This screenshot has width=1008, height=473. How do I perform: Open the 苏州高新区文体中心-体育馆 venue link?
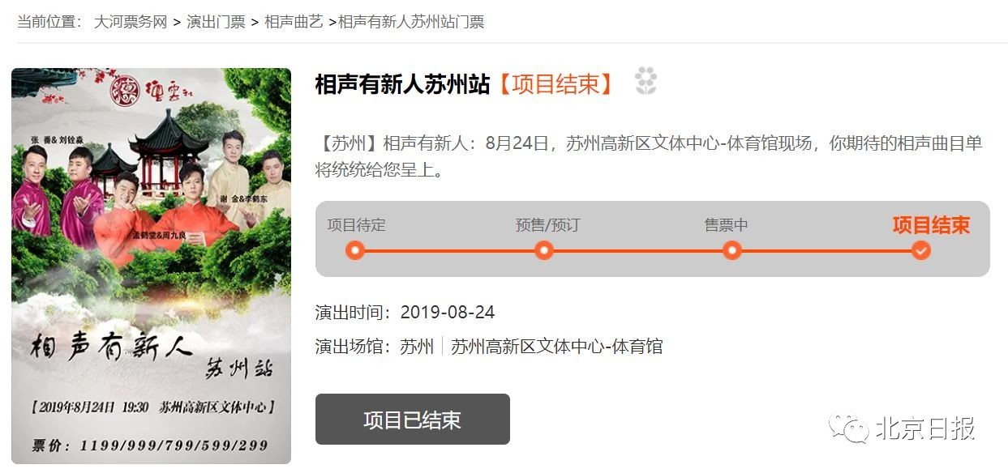(x=556, y=347)
